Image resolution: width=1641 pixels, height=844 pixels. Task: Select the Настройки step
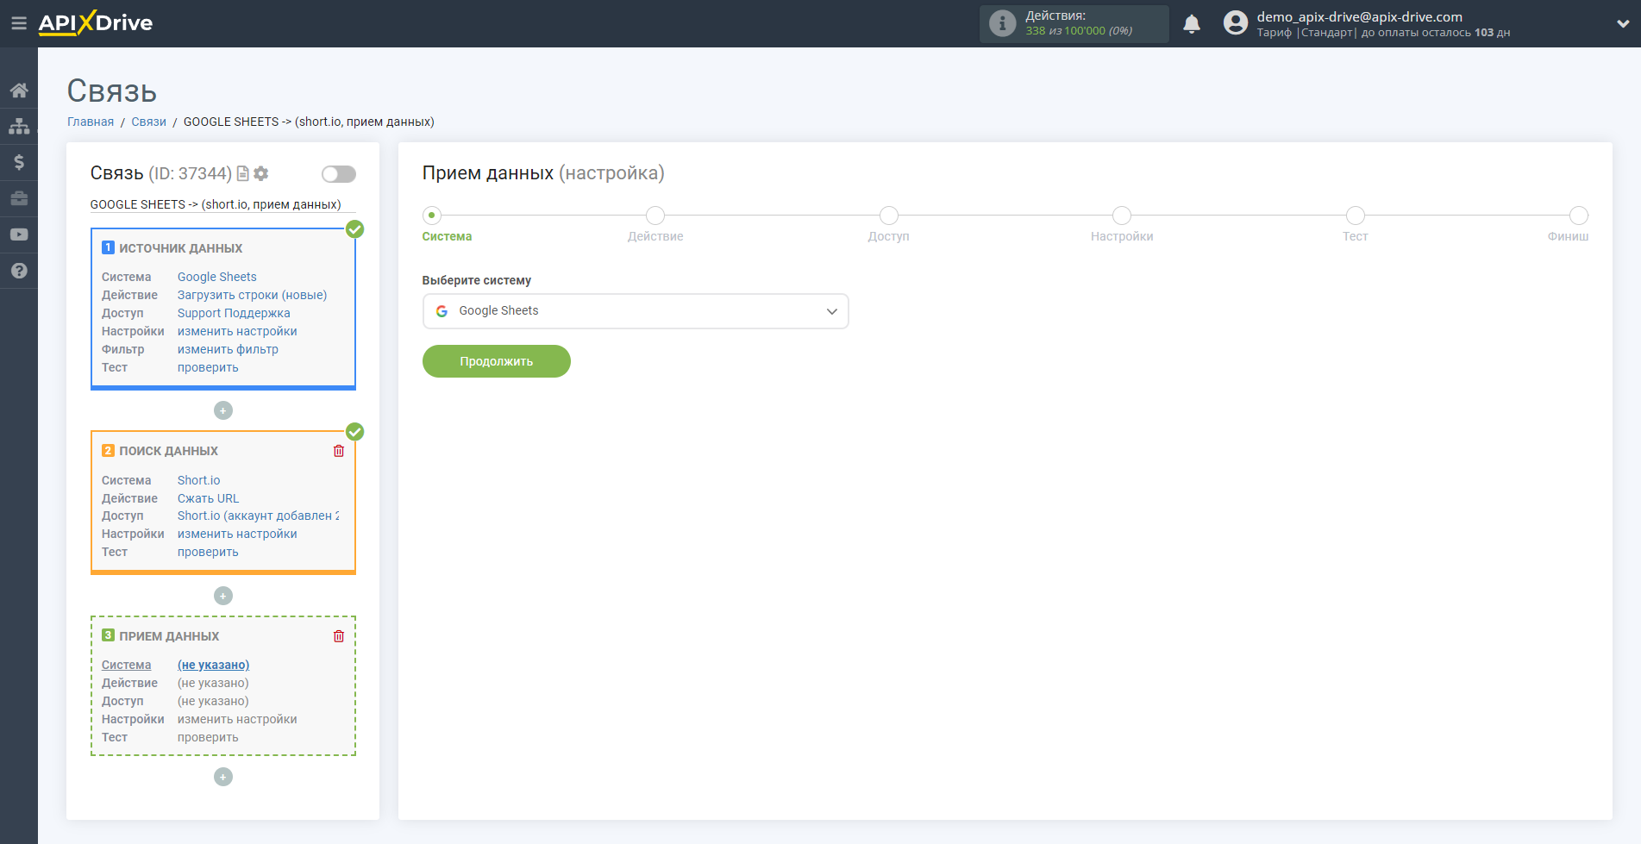[1122, 216]
